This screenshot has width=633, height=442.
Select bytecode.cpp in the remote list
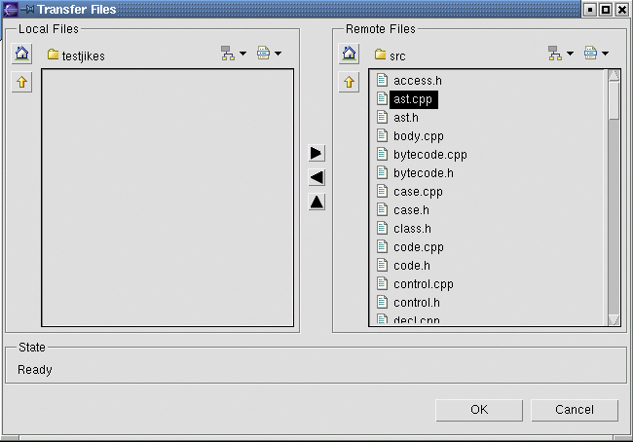pos(429,155)
